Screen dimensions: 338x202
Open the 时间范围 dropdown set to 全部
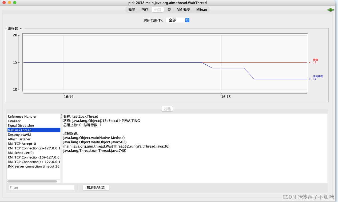(x=178, y=20)
